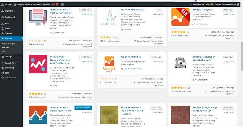Open Google Analytics Post Survey widget title
This screenshot has height=127, width=243.
tap(61, 11)
